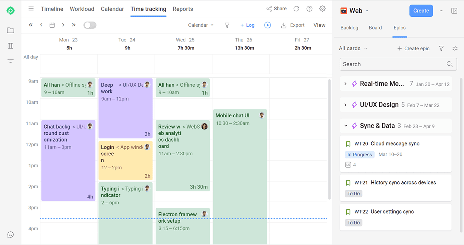Viewport: 464px width, 245px height.
Task: Open the chat bubble icon in sidebar
Action: [11, 234]
